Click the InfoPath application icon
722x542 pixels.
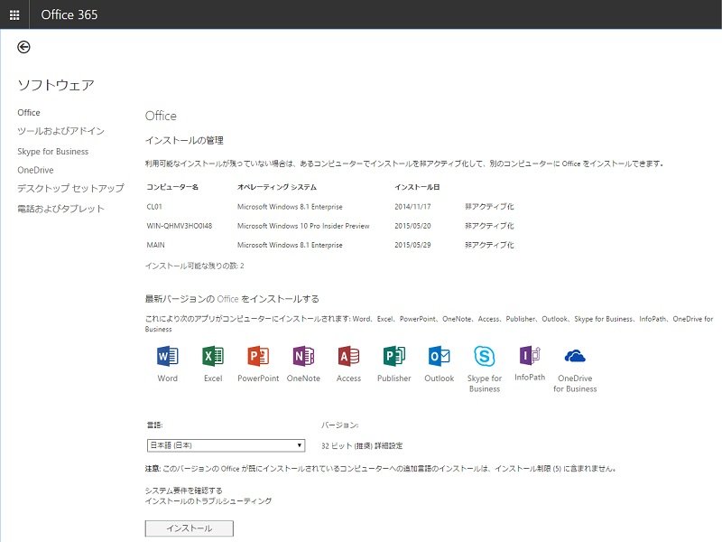tap(530, 355)
